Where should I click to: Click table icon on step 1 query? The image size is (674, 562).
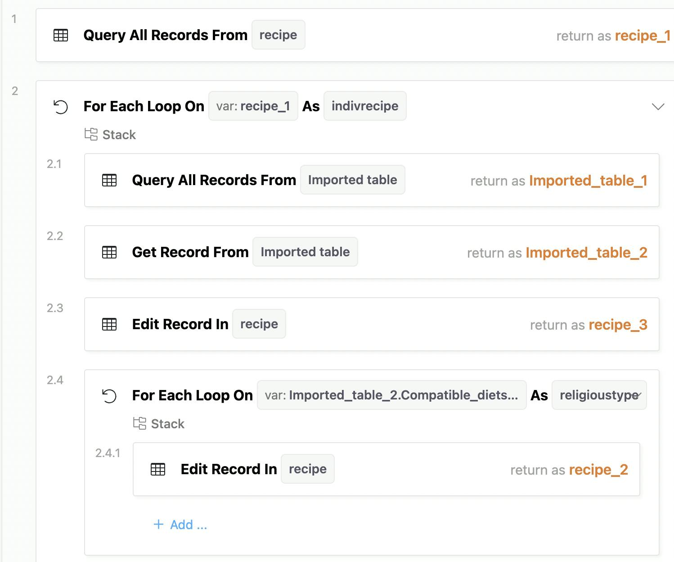tap(61, 35)
